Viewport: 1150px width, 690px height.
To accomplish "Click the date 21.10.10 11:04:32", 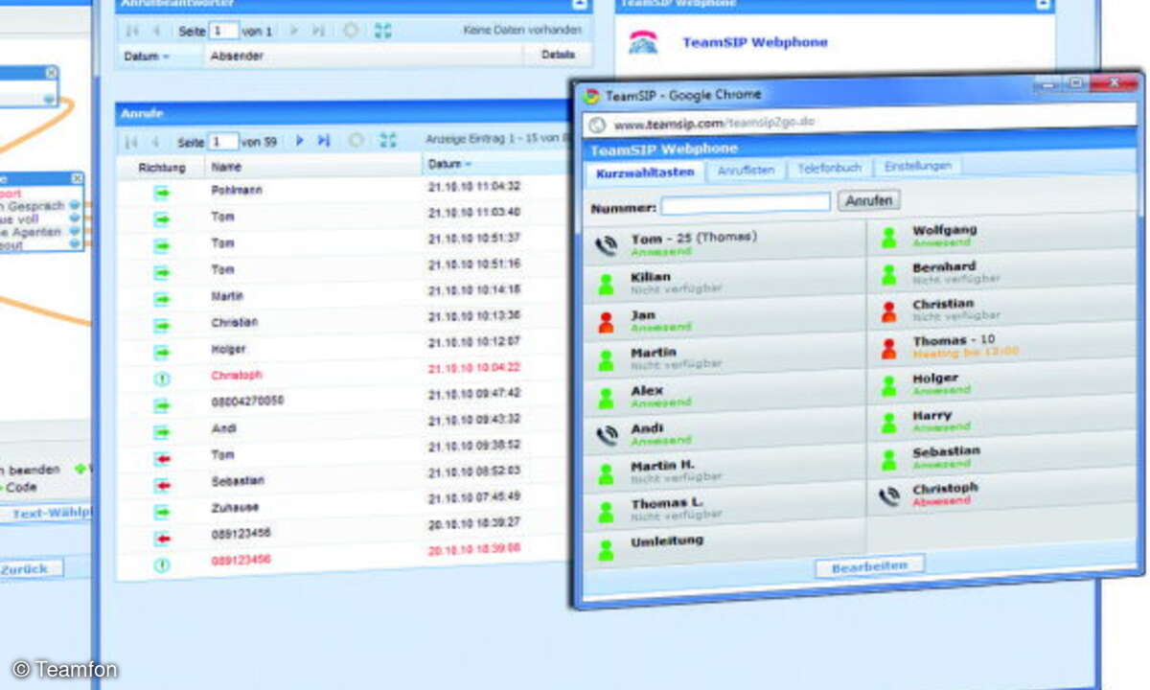I will [x=474, y=186].
